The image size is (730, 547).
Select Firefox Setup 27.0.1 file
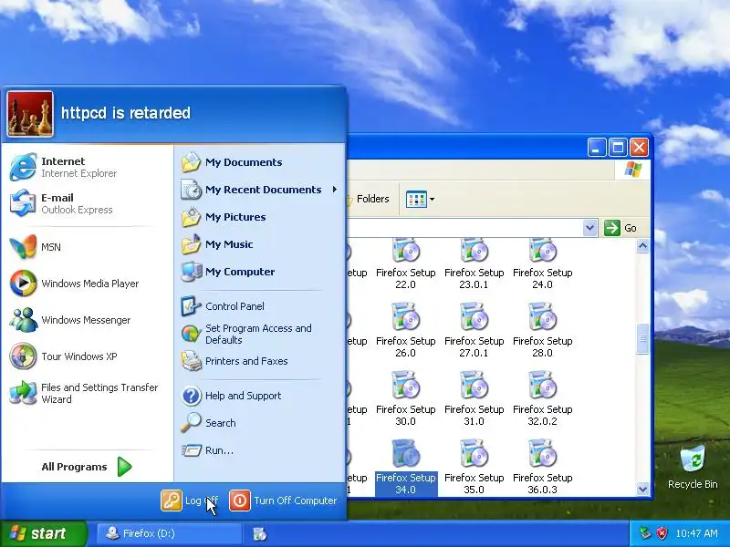click(474, 330)
